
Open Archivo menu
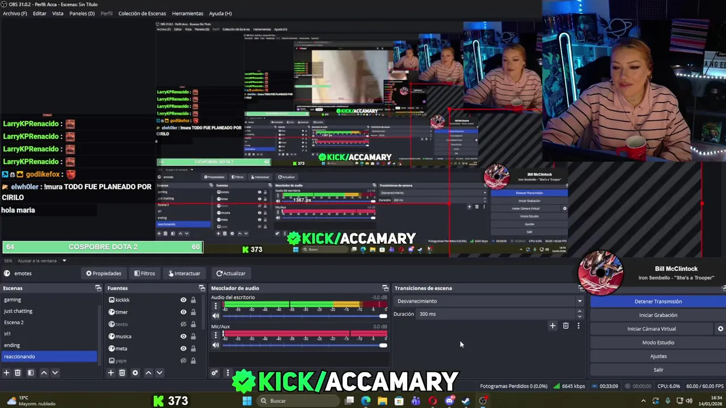click(15, 13)
